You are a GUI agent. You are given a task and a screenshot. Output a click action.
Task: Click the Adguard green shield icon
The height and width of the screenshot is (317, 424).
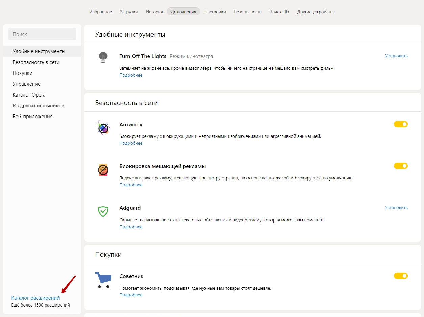[103, 212]
